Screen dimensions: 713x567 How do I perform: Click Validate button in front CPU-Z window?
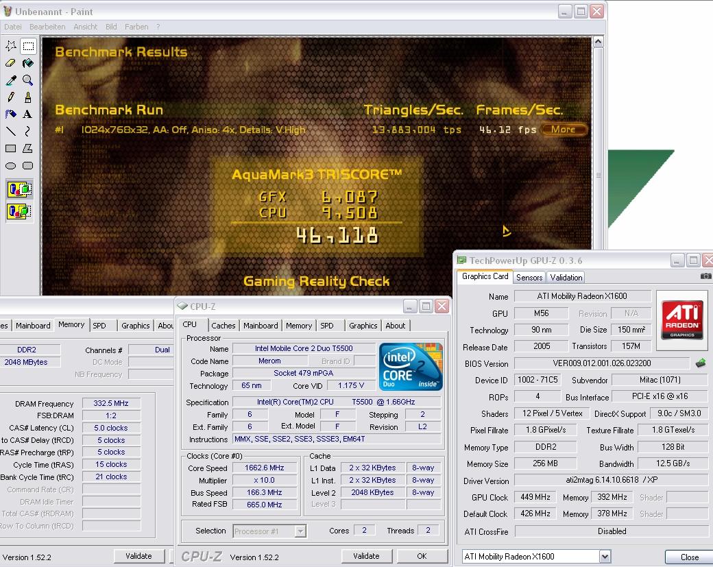(366, 555)
